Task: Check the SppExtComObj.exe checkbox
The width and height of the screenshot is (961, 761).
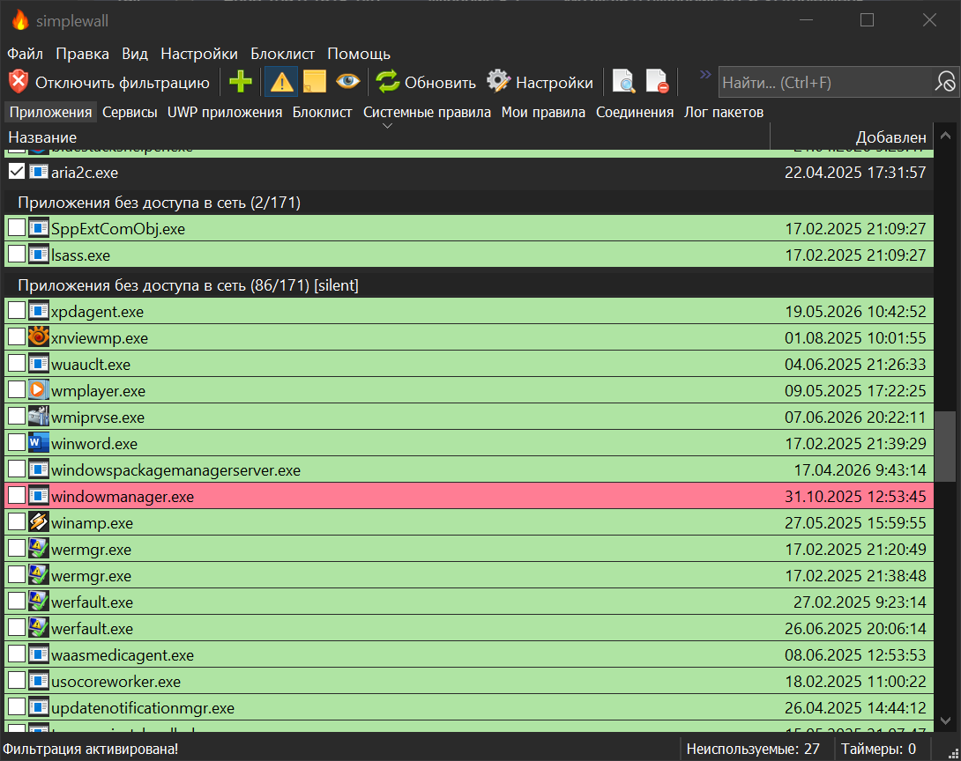Action: coord(17,228)
